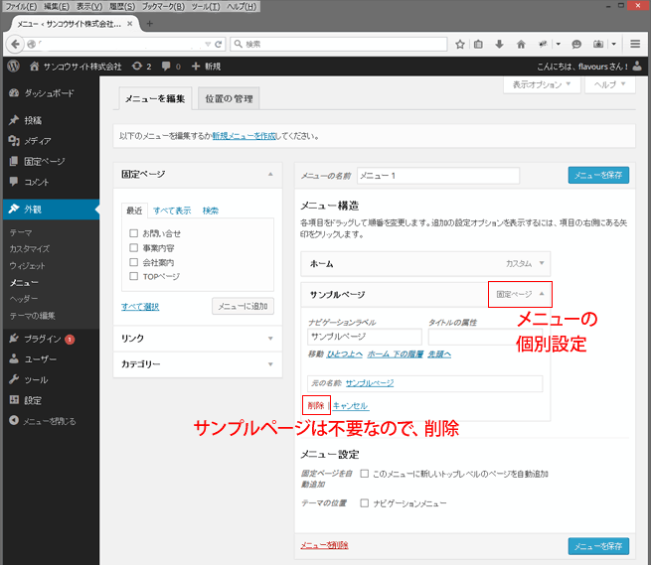Reload the page with the refresh icon

[219, 44]
